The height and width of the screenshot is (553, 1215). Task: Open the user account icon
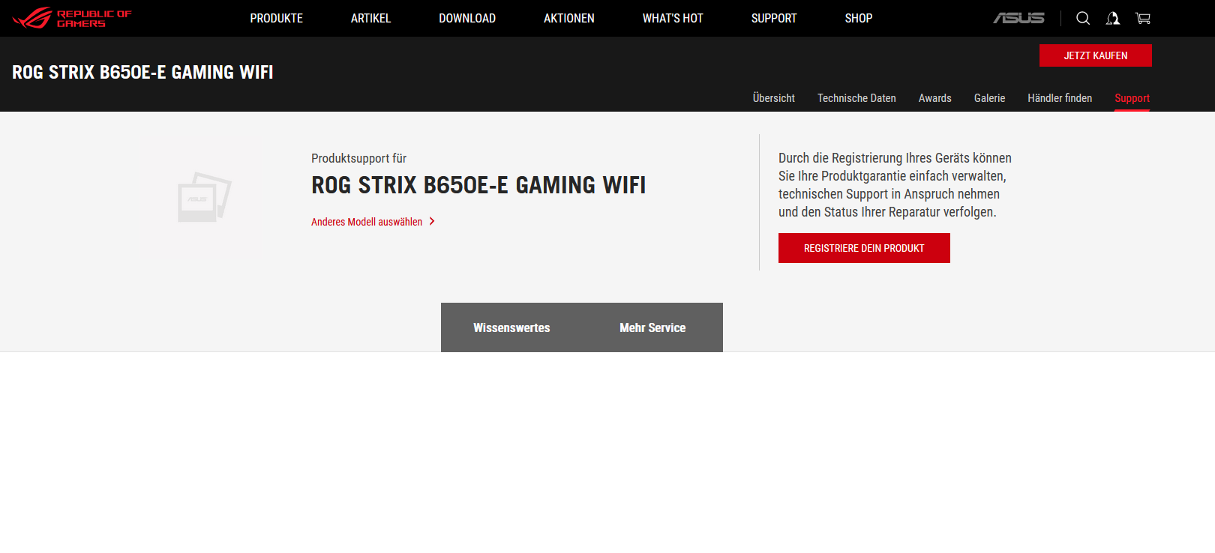tap(1113, 18)
